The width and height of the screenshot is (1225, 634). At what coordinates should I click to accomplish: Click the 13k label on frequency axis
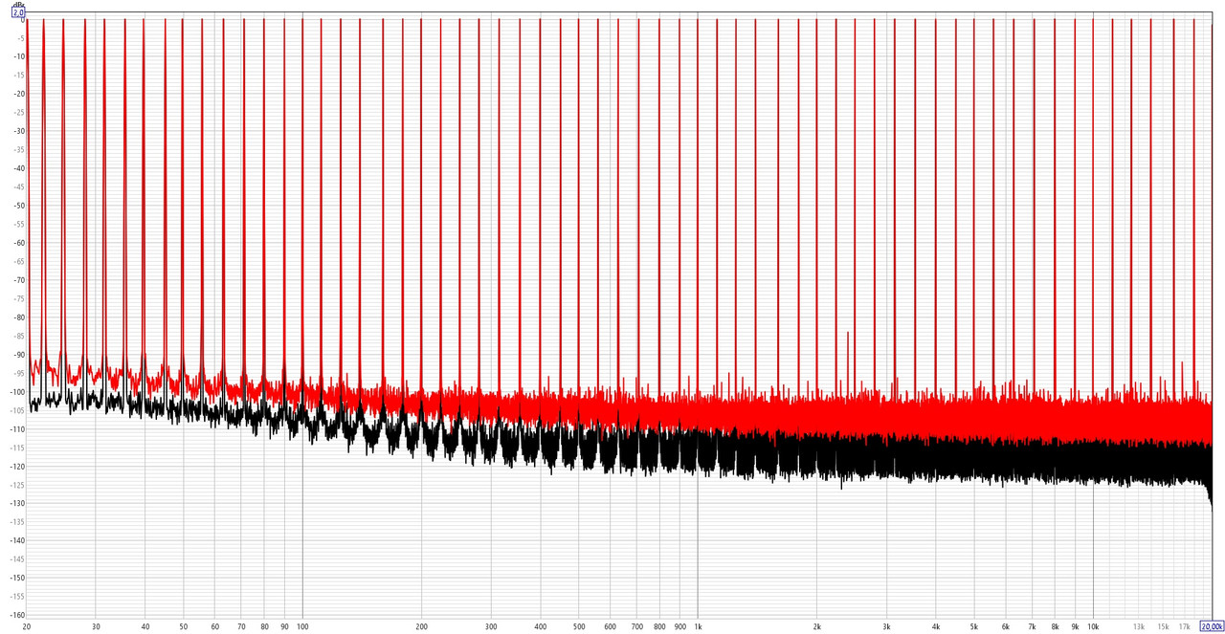click(x=1138, y=627)
